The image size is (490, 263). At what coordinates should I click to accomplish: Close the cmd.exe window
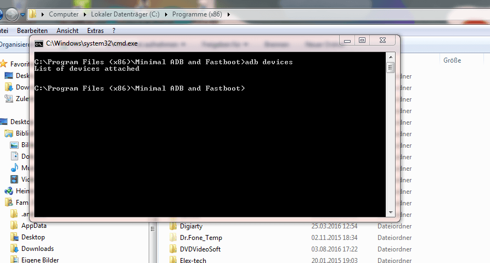[x=383, y=40]
